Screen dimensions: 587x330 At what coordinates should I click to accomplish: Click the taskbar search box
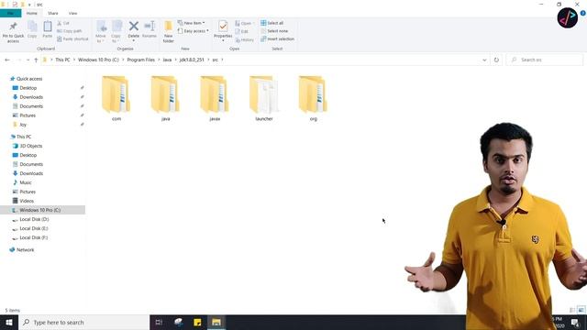[83, 322]
